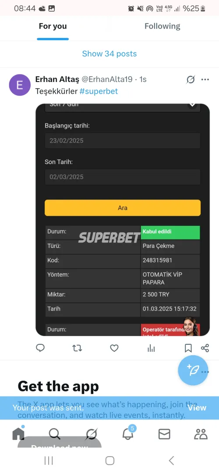Open Communities people icon
Viewport: 219px width, 475px height.
click(x=201, y=434)
